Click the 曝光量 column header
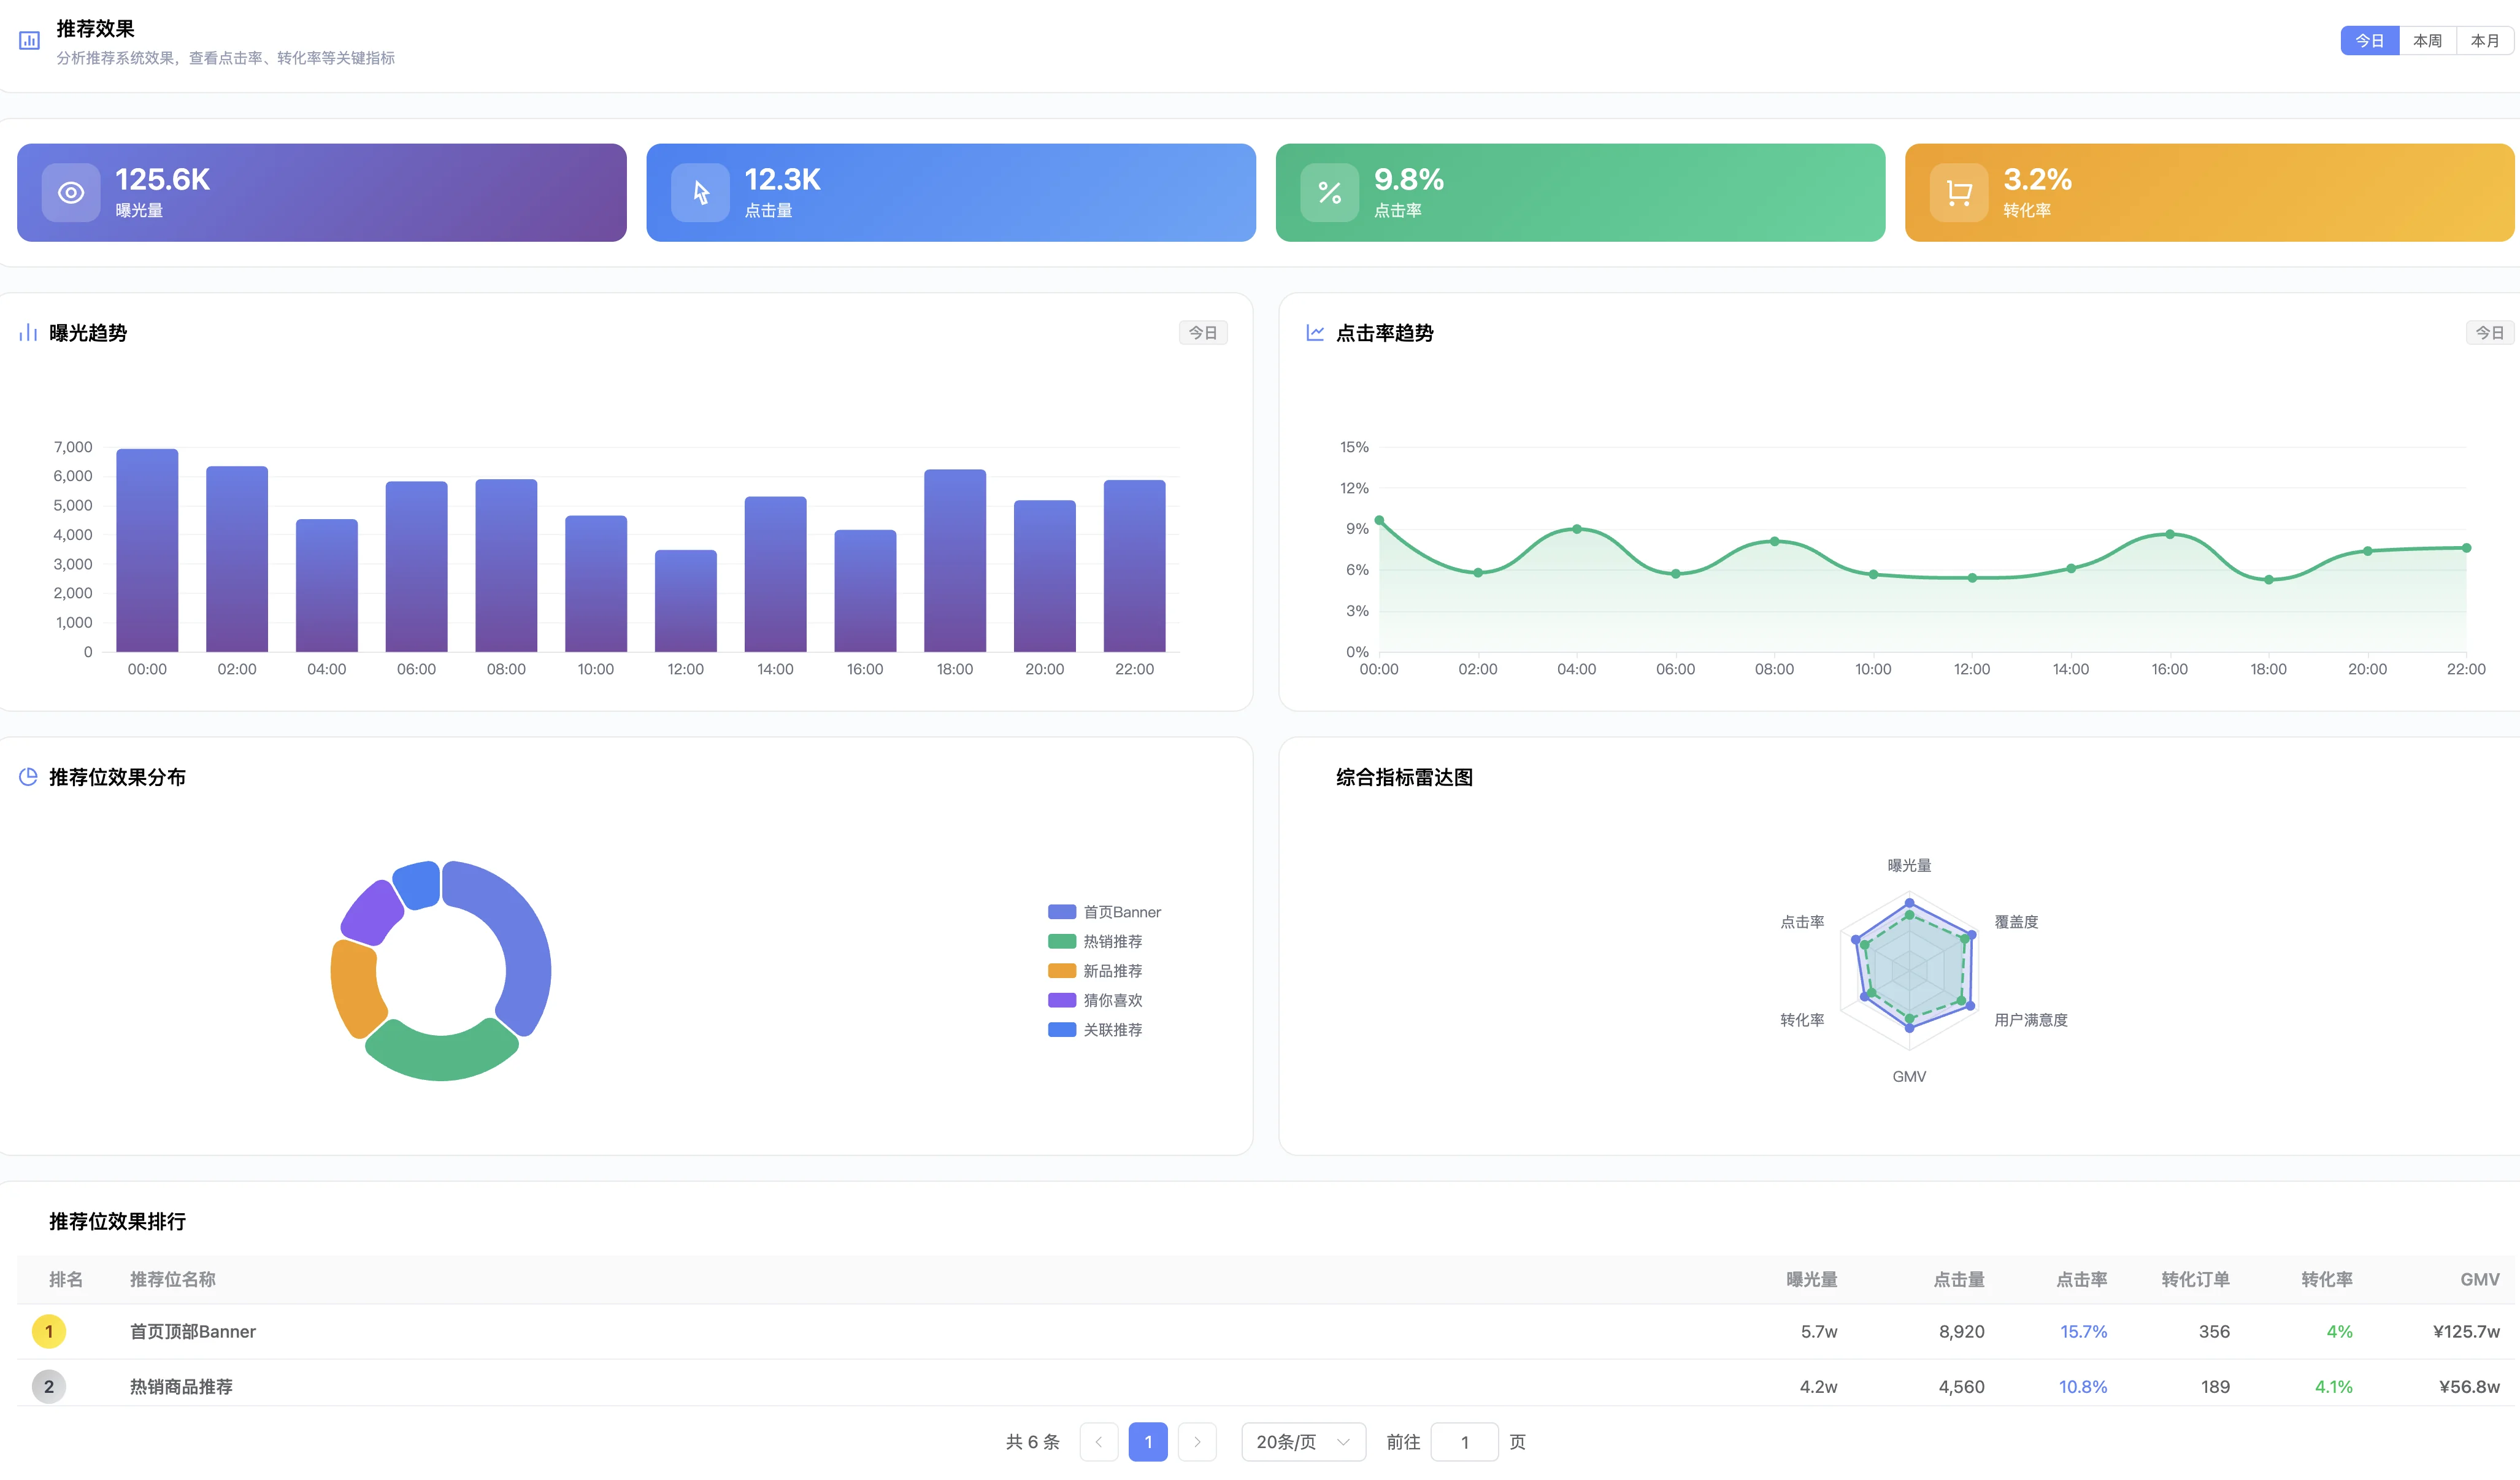The image size is (2520, 1480). (1811, 1279)
